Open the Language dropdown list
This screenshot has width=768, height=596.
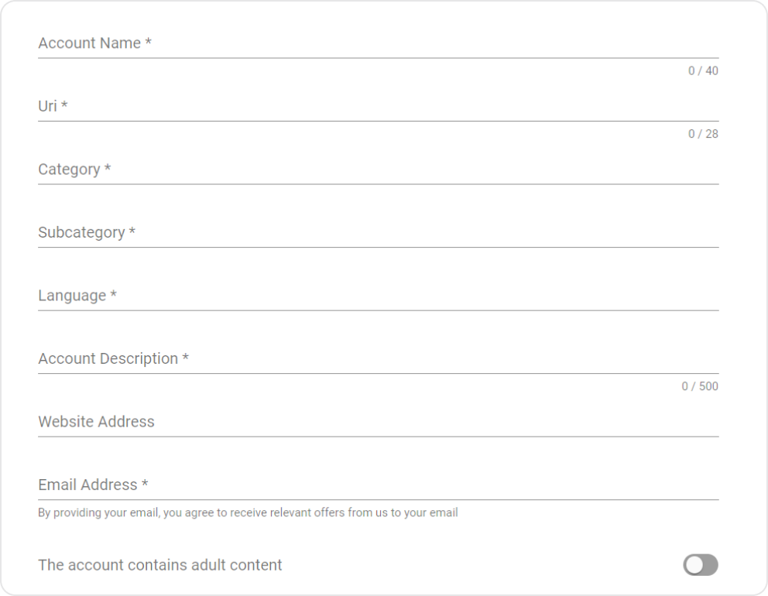click(378, 296)
